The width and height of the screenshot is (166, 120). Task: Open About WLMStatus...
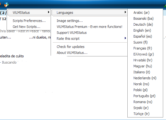point(90,53)
